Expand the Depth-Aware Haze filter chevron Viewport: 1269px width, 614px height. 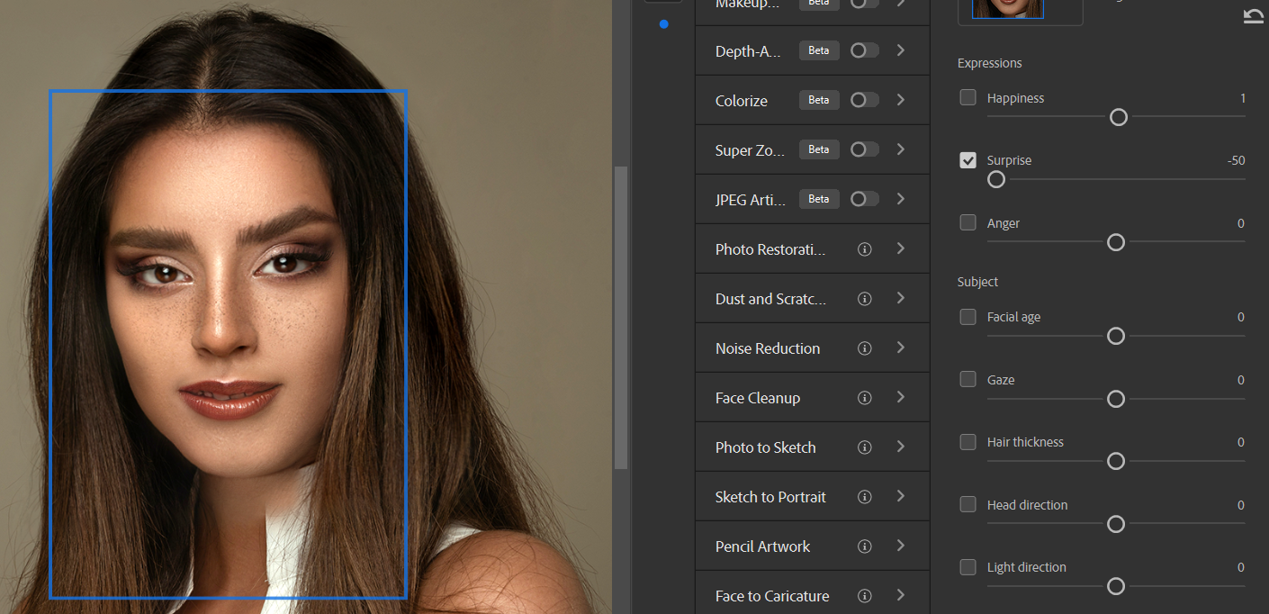[x=901, y=50]
